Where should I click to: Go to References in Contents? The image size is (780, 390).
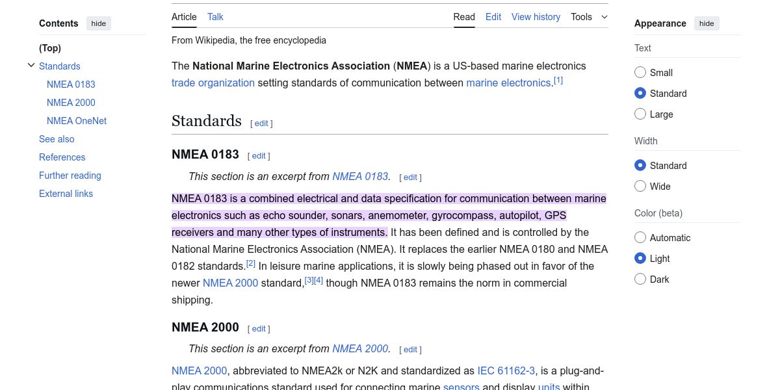[62, 157]
